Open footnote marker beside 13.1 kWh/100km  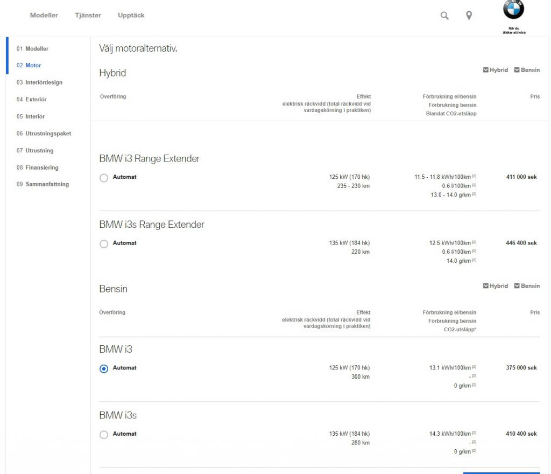click(x=474, y=367)
